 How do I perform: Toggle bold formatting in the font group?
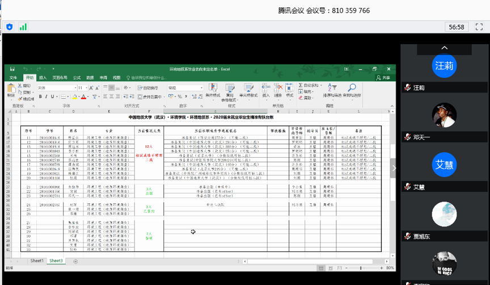[40, 97]
